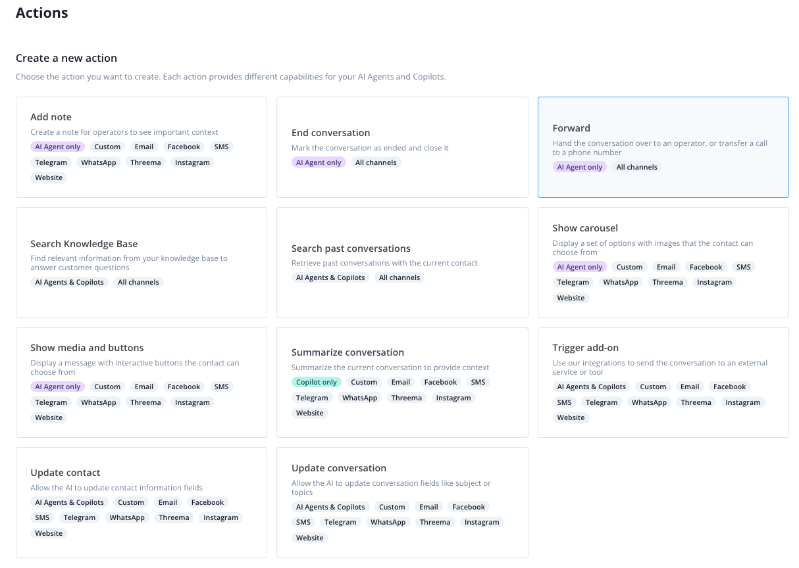Select the Show media and buttons card
Image resolution: width=799 pixels, height=568 pixels.
(142, 383)
